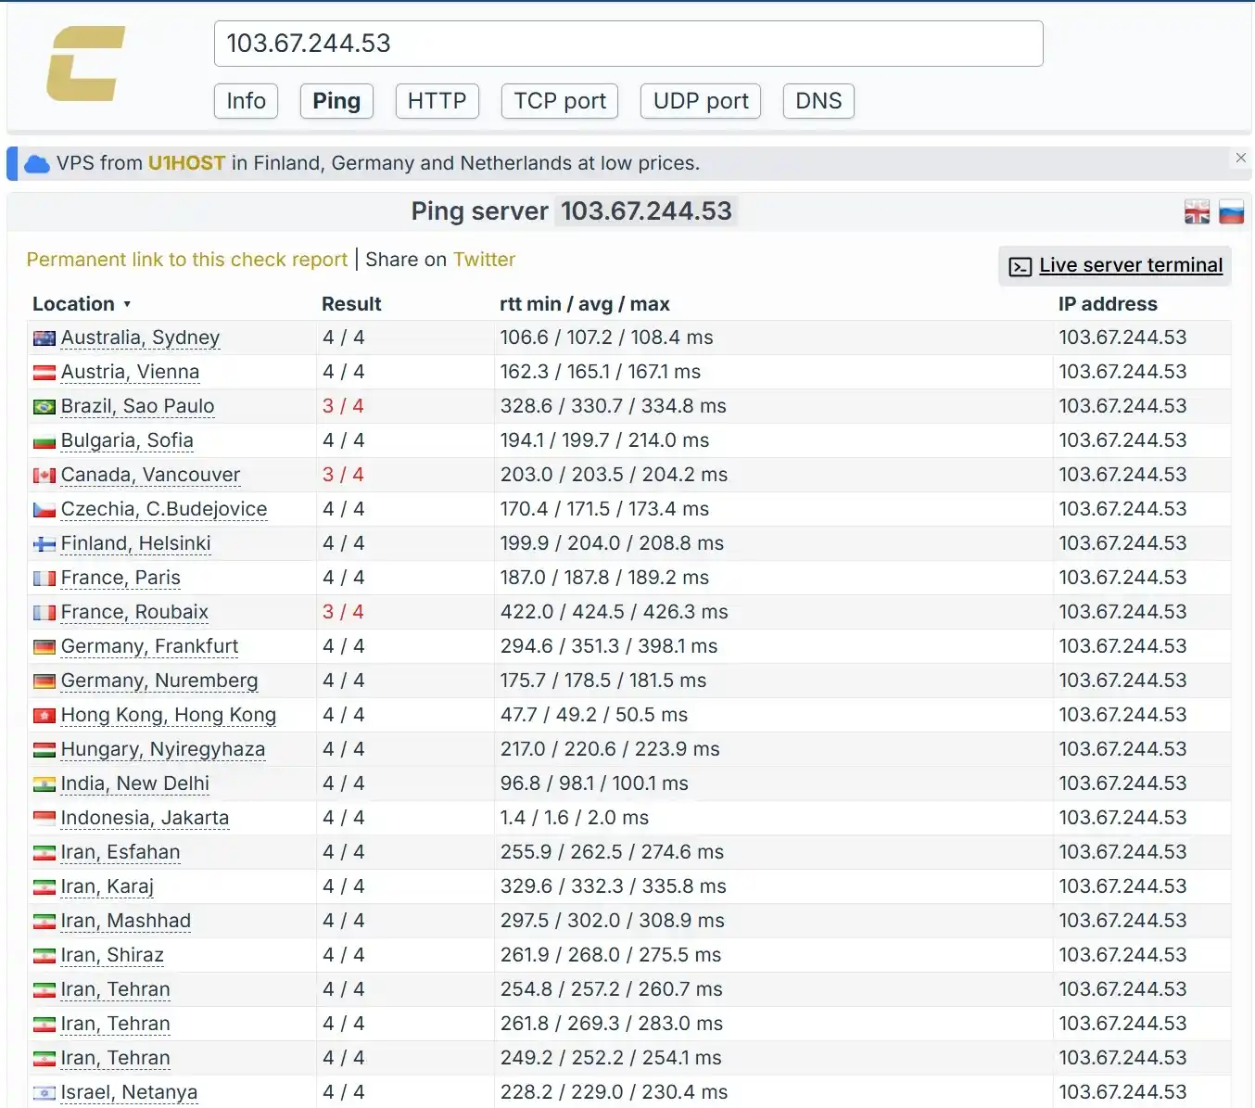Click the IP address input field
Screen dimensions: 1255x1108
coord(628,44)
